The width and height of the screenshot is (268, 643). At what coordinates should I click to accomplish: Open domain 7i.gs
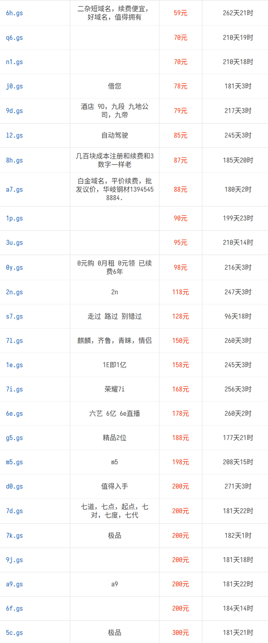[x=15, y=389]
